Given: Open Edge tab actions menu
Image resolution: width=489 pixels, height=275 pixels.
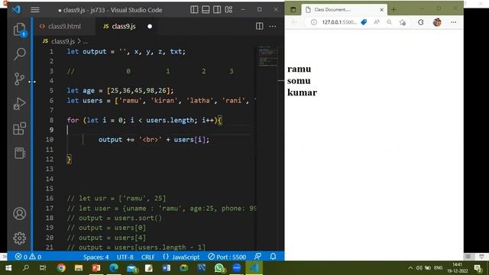Looking at the screenshot, I should 293,10.
